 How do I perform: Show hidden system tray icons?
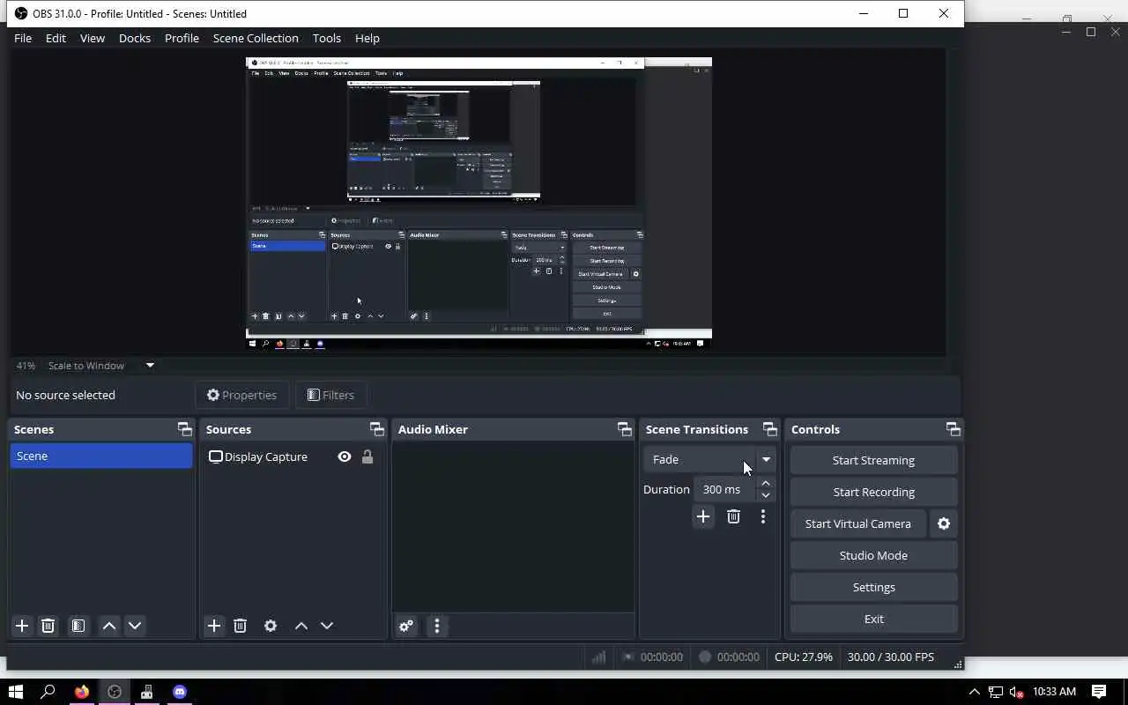tap(974, 692)
